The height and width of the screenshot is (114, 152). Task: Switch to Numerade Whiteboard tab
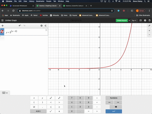(20, 6)
